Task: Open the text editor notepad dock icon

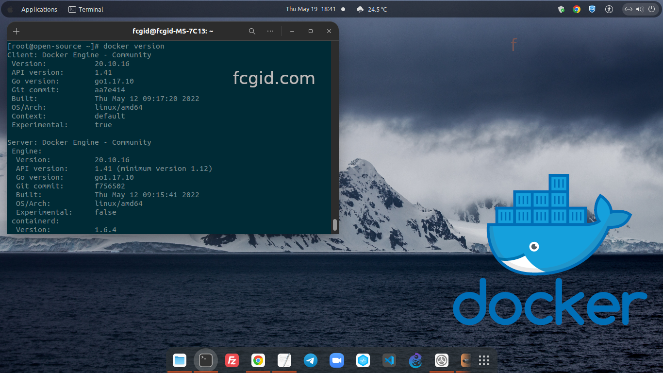Action: [284, 360]
